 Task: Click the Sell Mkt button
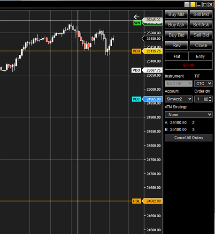tap(201, 15)
